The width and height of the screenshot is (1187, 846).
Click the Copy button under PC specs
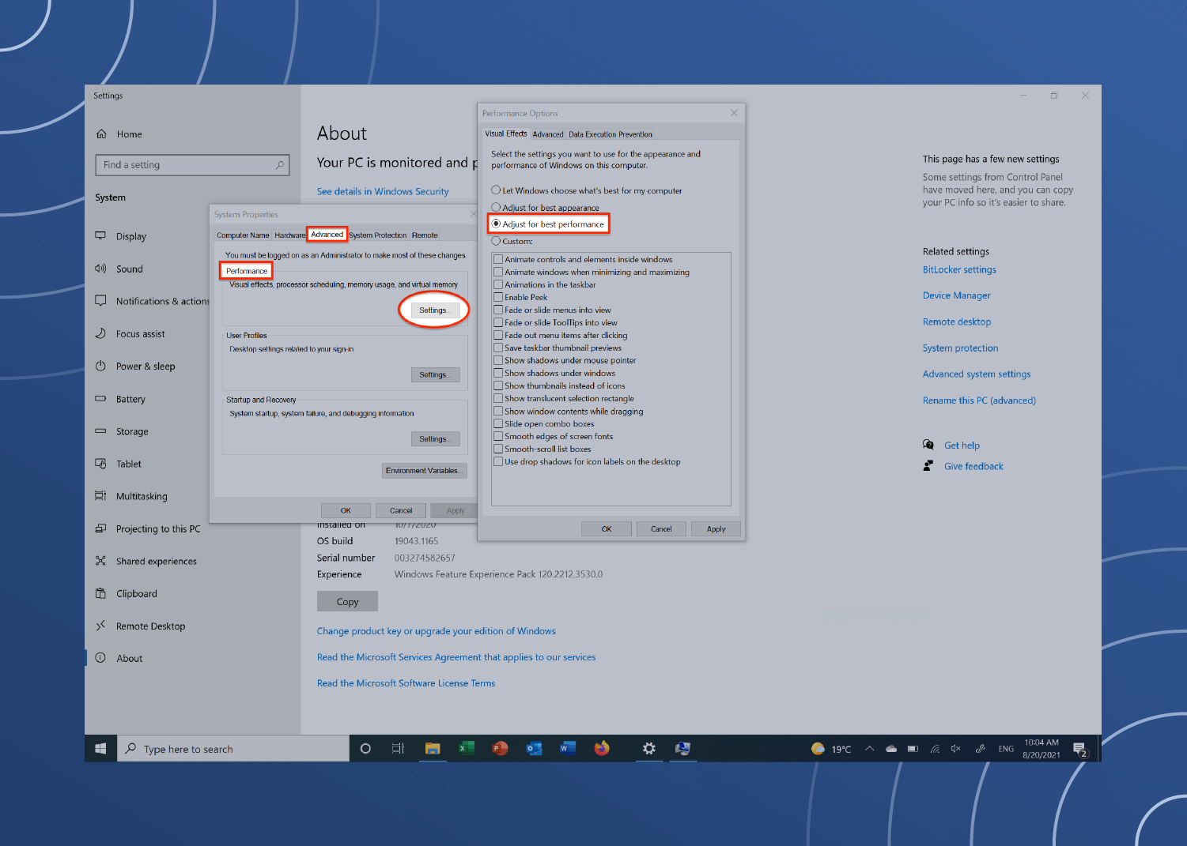pos(347,600)
